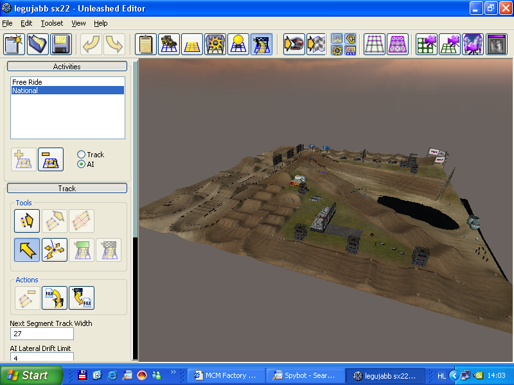Collapse the Activities panel header
The height and width of the screenshot is (385, 514).
coord(67,67)
